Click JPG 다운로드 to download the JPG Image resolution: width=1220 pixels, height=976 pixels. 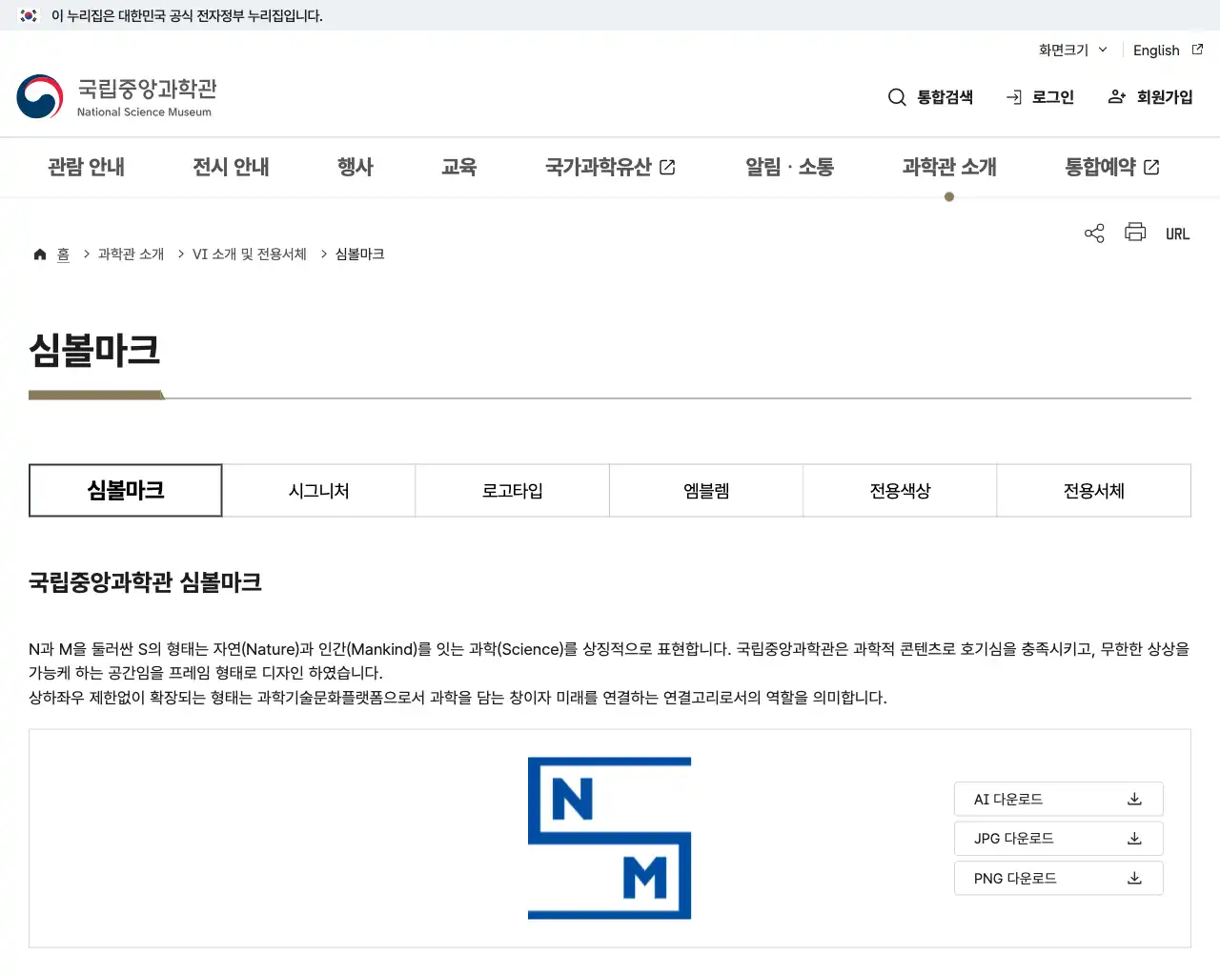pos(1058,838)
